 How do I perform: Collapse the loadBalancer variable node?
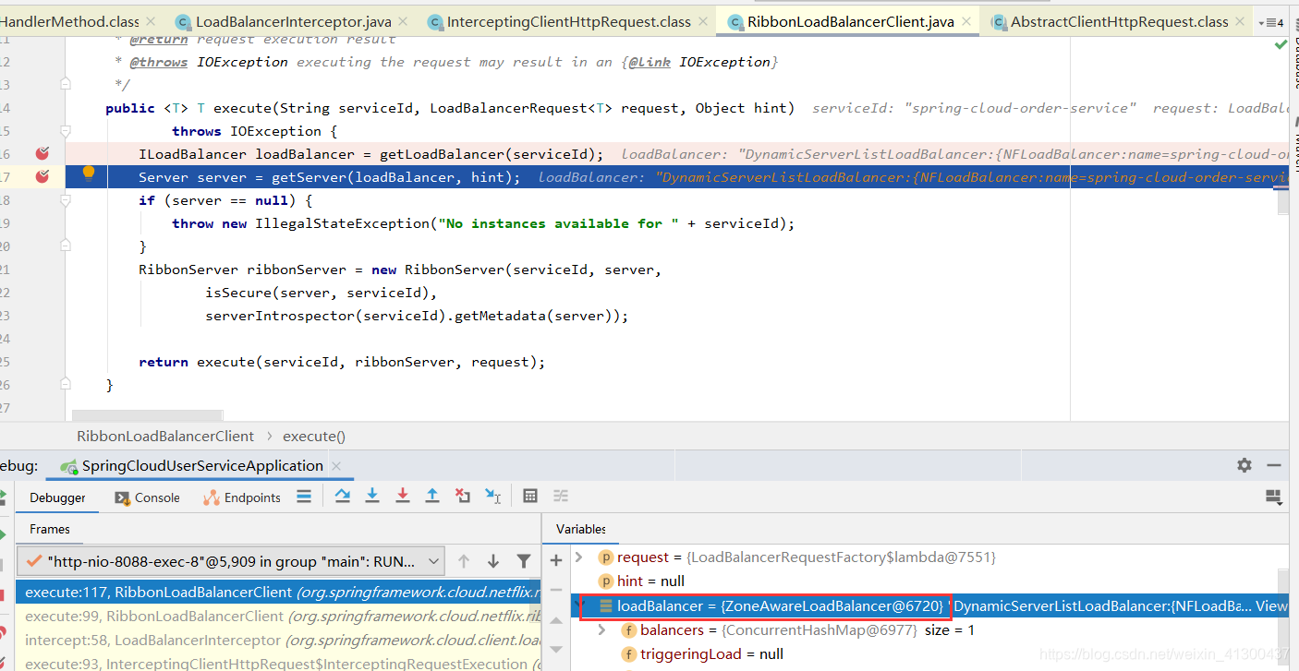579,605
